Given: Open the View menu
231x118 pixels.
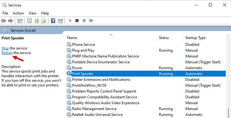Looking at the screenshot, I should coord(32,13).
